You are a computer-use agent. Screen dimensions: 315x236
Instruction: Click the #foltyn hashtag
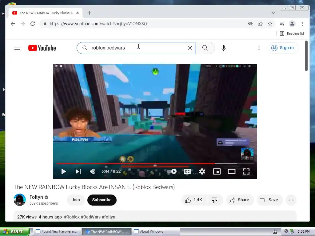pos(109,217)
